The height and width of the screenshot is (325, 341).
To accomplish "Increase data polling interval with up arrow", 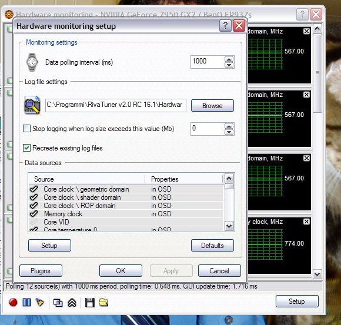I will [x=229, y=59].
